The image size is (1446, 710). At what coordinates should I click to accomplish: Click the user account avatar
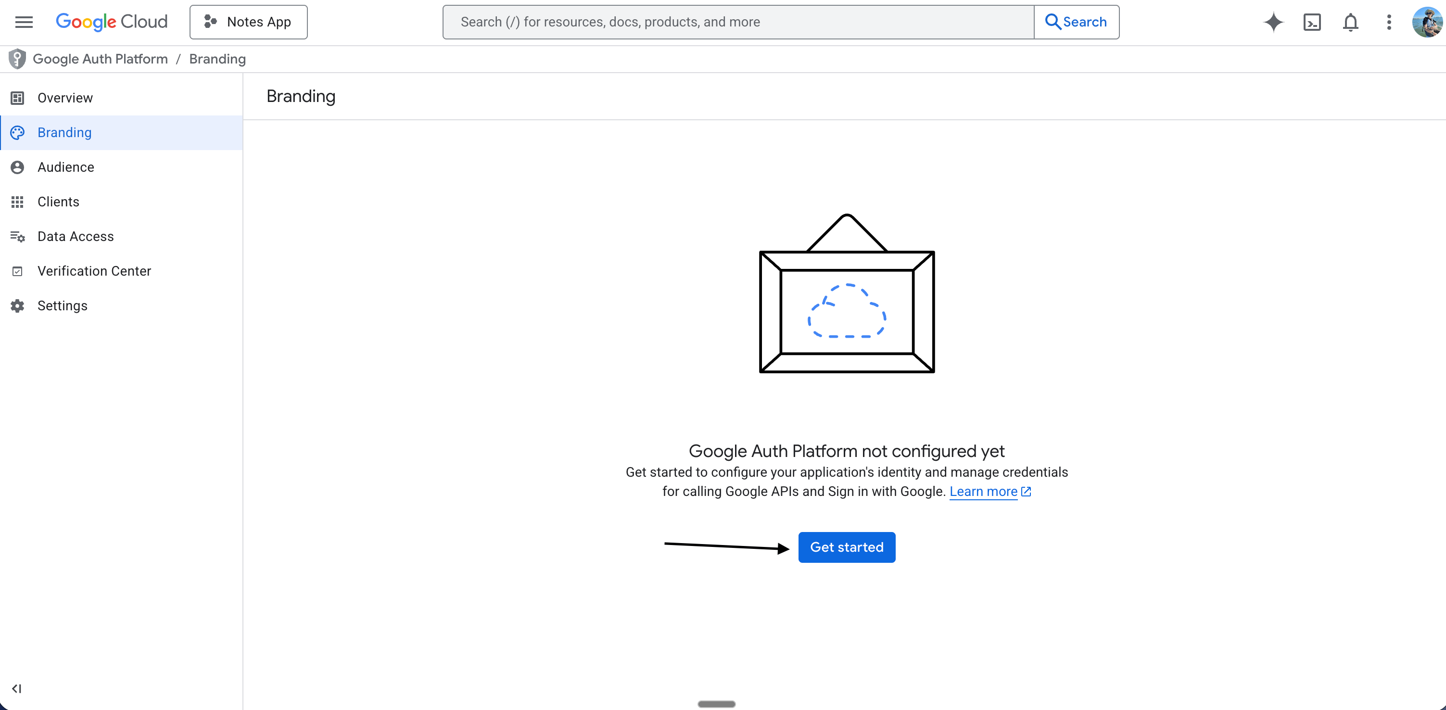[1427, 22]
